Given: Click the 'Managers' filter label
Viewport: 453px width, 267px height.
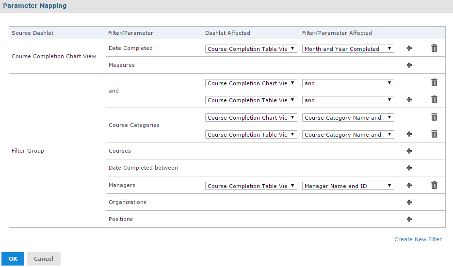Looking at the screenshot, I should [122, 185].
